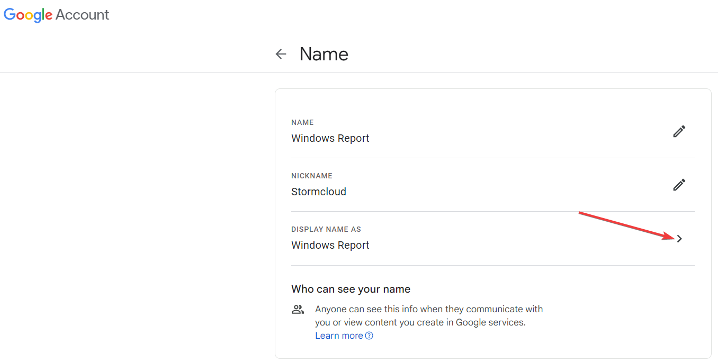Screen dimensions: 718x362
Task: Click the Account text in header
Action: point(82,15)
